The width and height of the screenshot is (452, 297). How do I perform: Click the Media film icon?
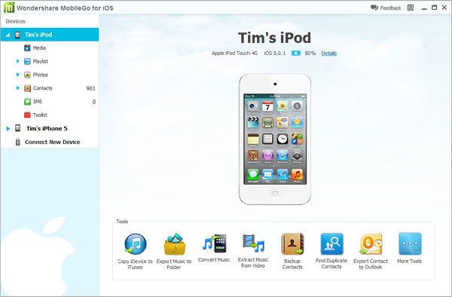[x=27, y=47]
